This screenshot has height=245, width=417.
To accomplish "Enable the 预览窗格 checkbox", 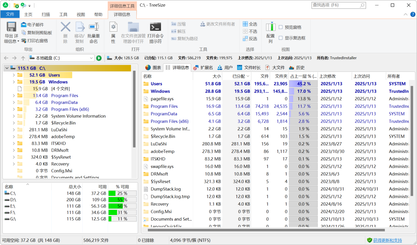I will (281, 27).
